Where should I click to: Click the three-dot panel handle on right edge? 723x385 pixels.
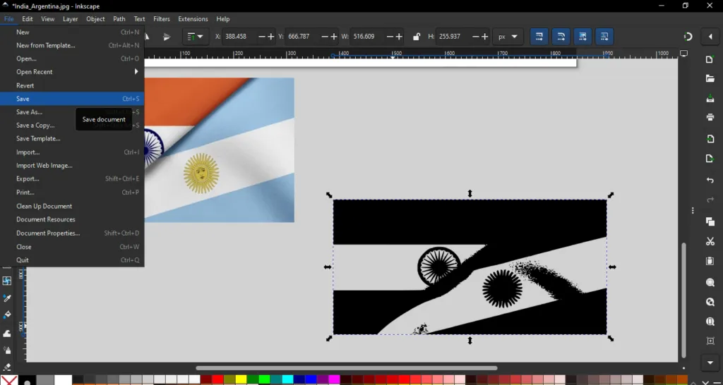click(x=693, y=210)
